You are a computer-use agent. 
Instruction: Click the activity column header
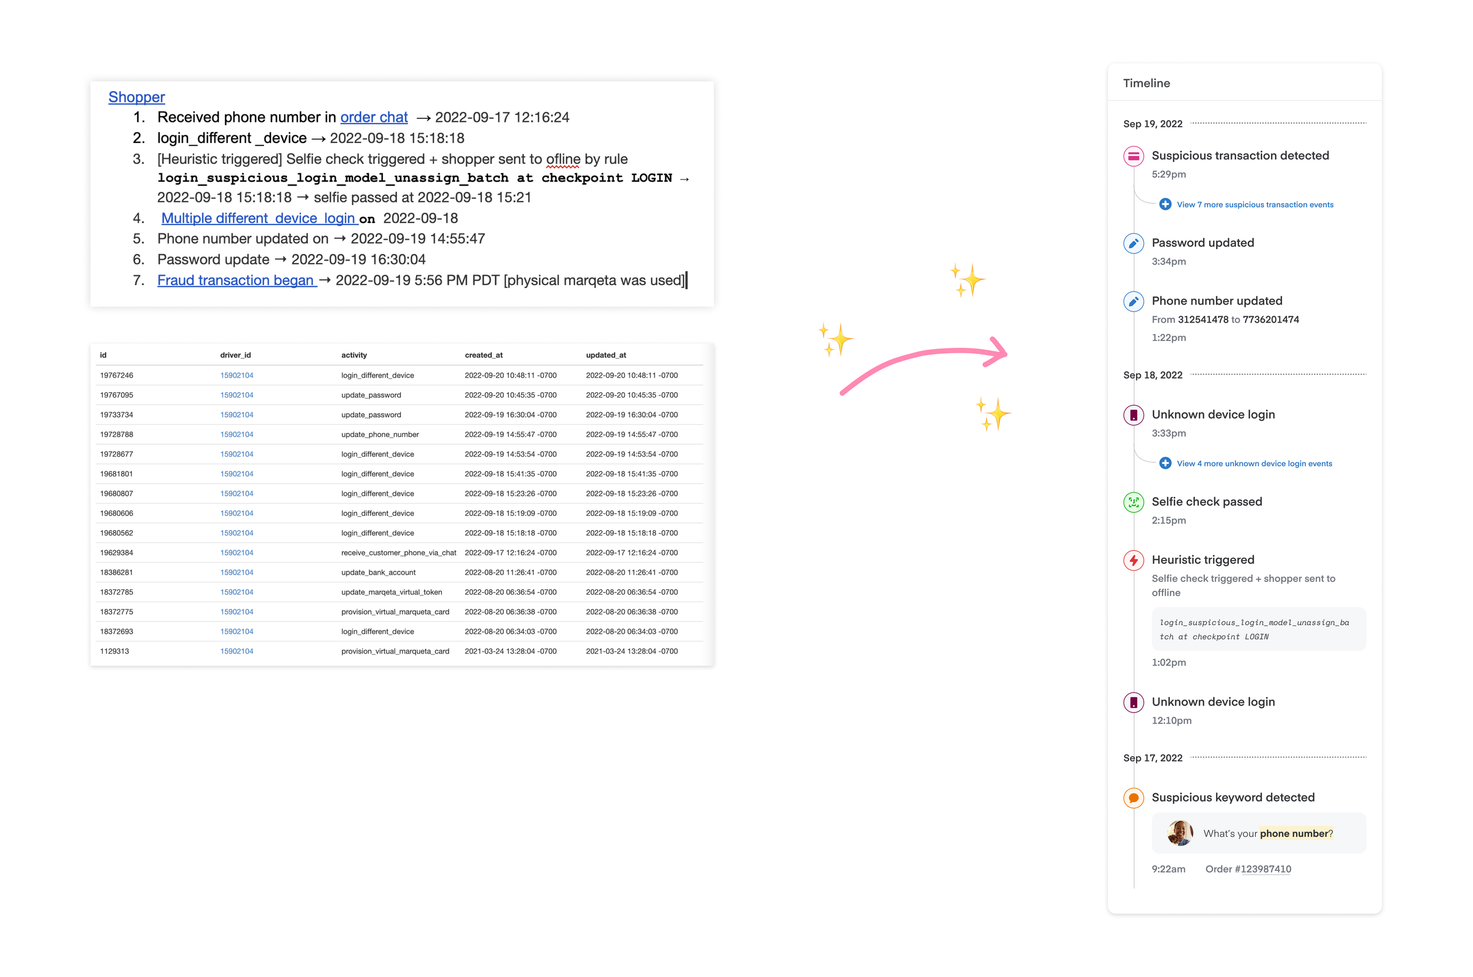pyautogui.click(x=354, y=355)
